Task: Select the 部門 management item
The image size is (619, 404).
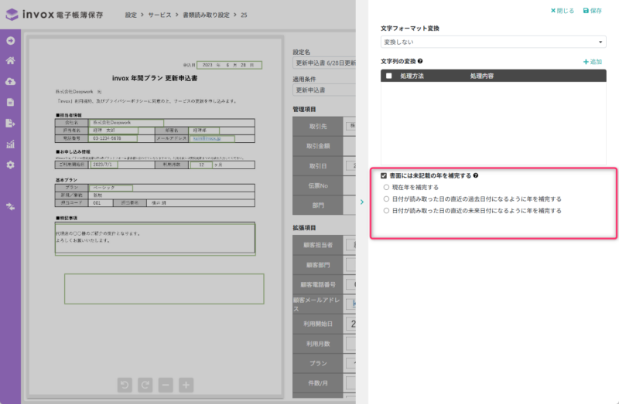Action: pyautogui.click(x=318, y=205)
